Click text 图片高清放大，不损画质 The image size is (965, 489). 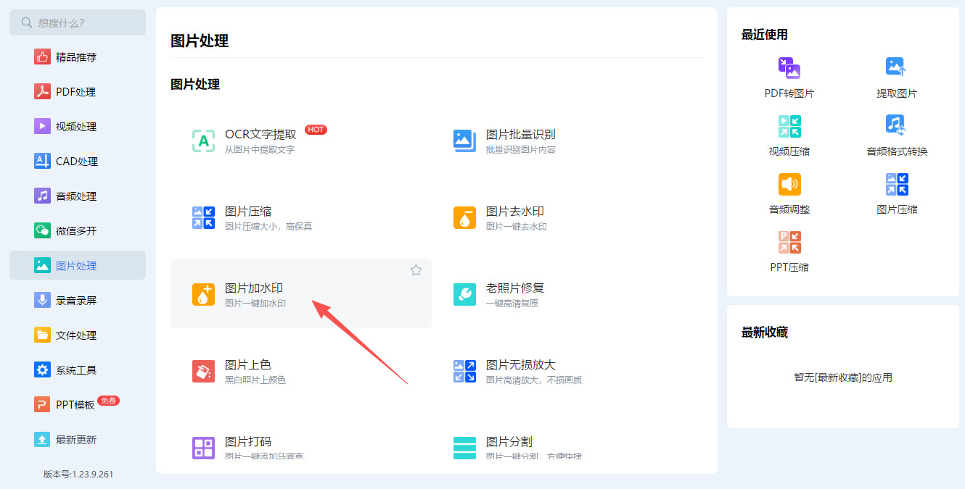point(534,380)
